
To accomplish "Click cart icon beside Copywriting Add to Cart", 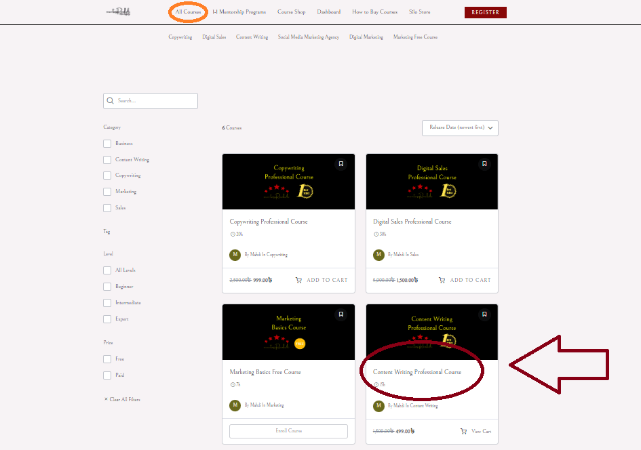I will coord(299,280).
